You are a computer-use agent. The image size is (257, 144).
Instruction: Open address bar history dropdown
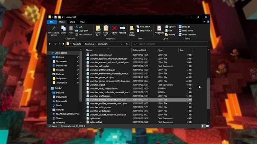[x=121, y=44]
